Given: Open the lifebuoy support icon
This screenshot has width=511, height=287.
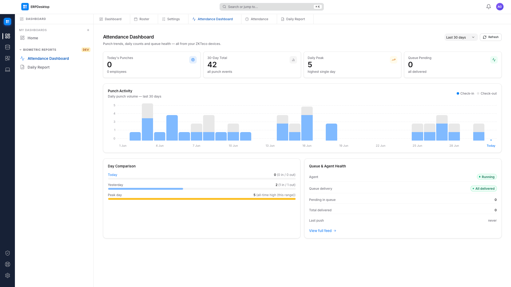Looking at the screenshot, I should (7, 264).
